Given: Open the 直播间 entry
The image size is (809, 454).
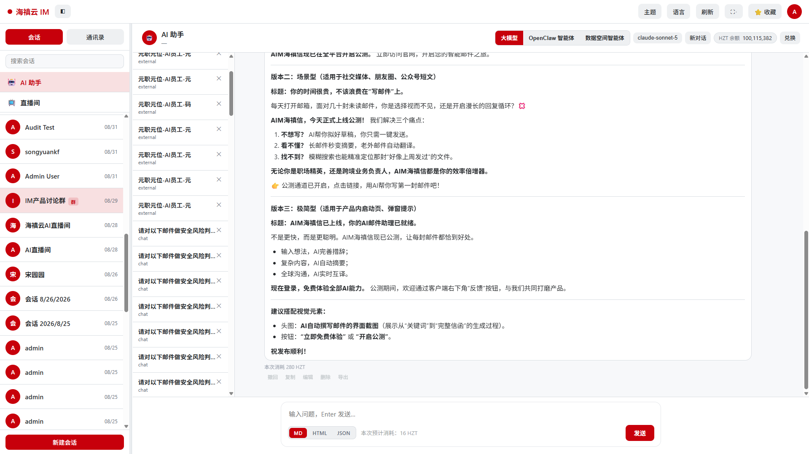Looking at the screenshot, I should click(x=65, y=103).
